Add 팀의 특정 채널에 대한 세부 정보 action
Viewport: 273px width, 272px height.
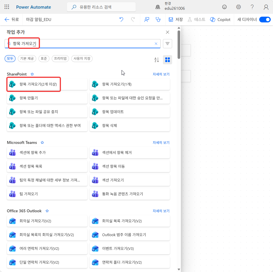tap(47, 180)
